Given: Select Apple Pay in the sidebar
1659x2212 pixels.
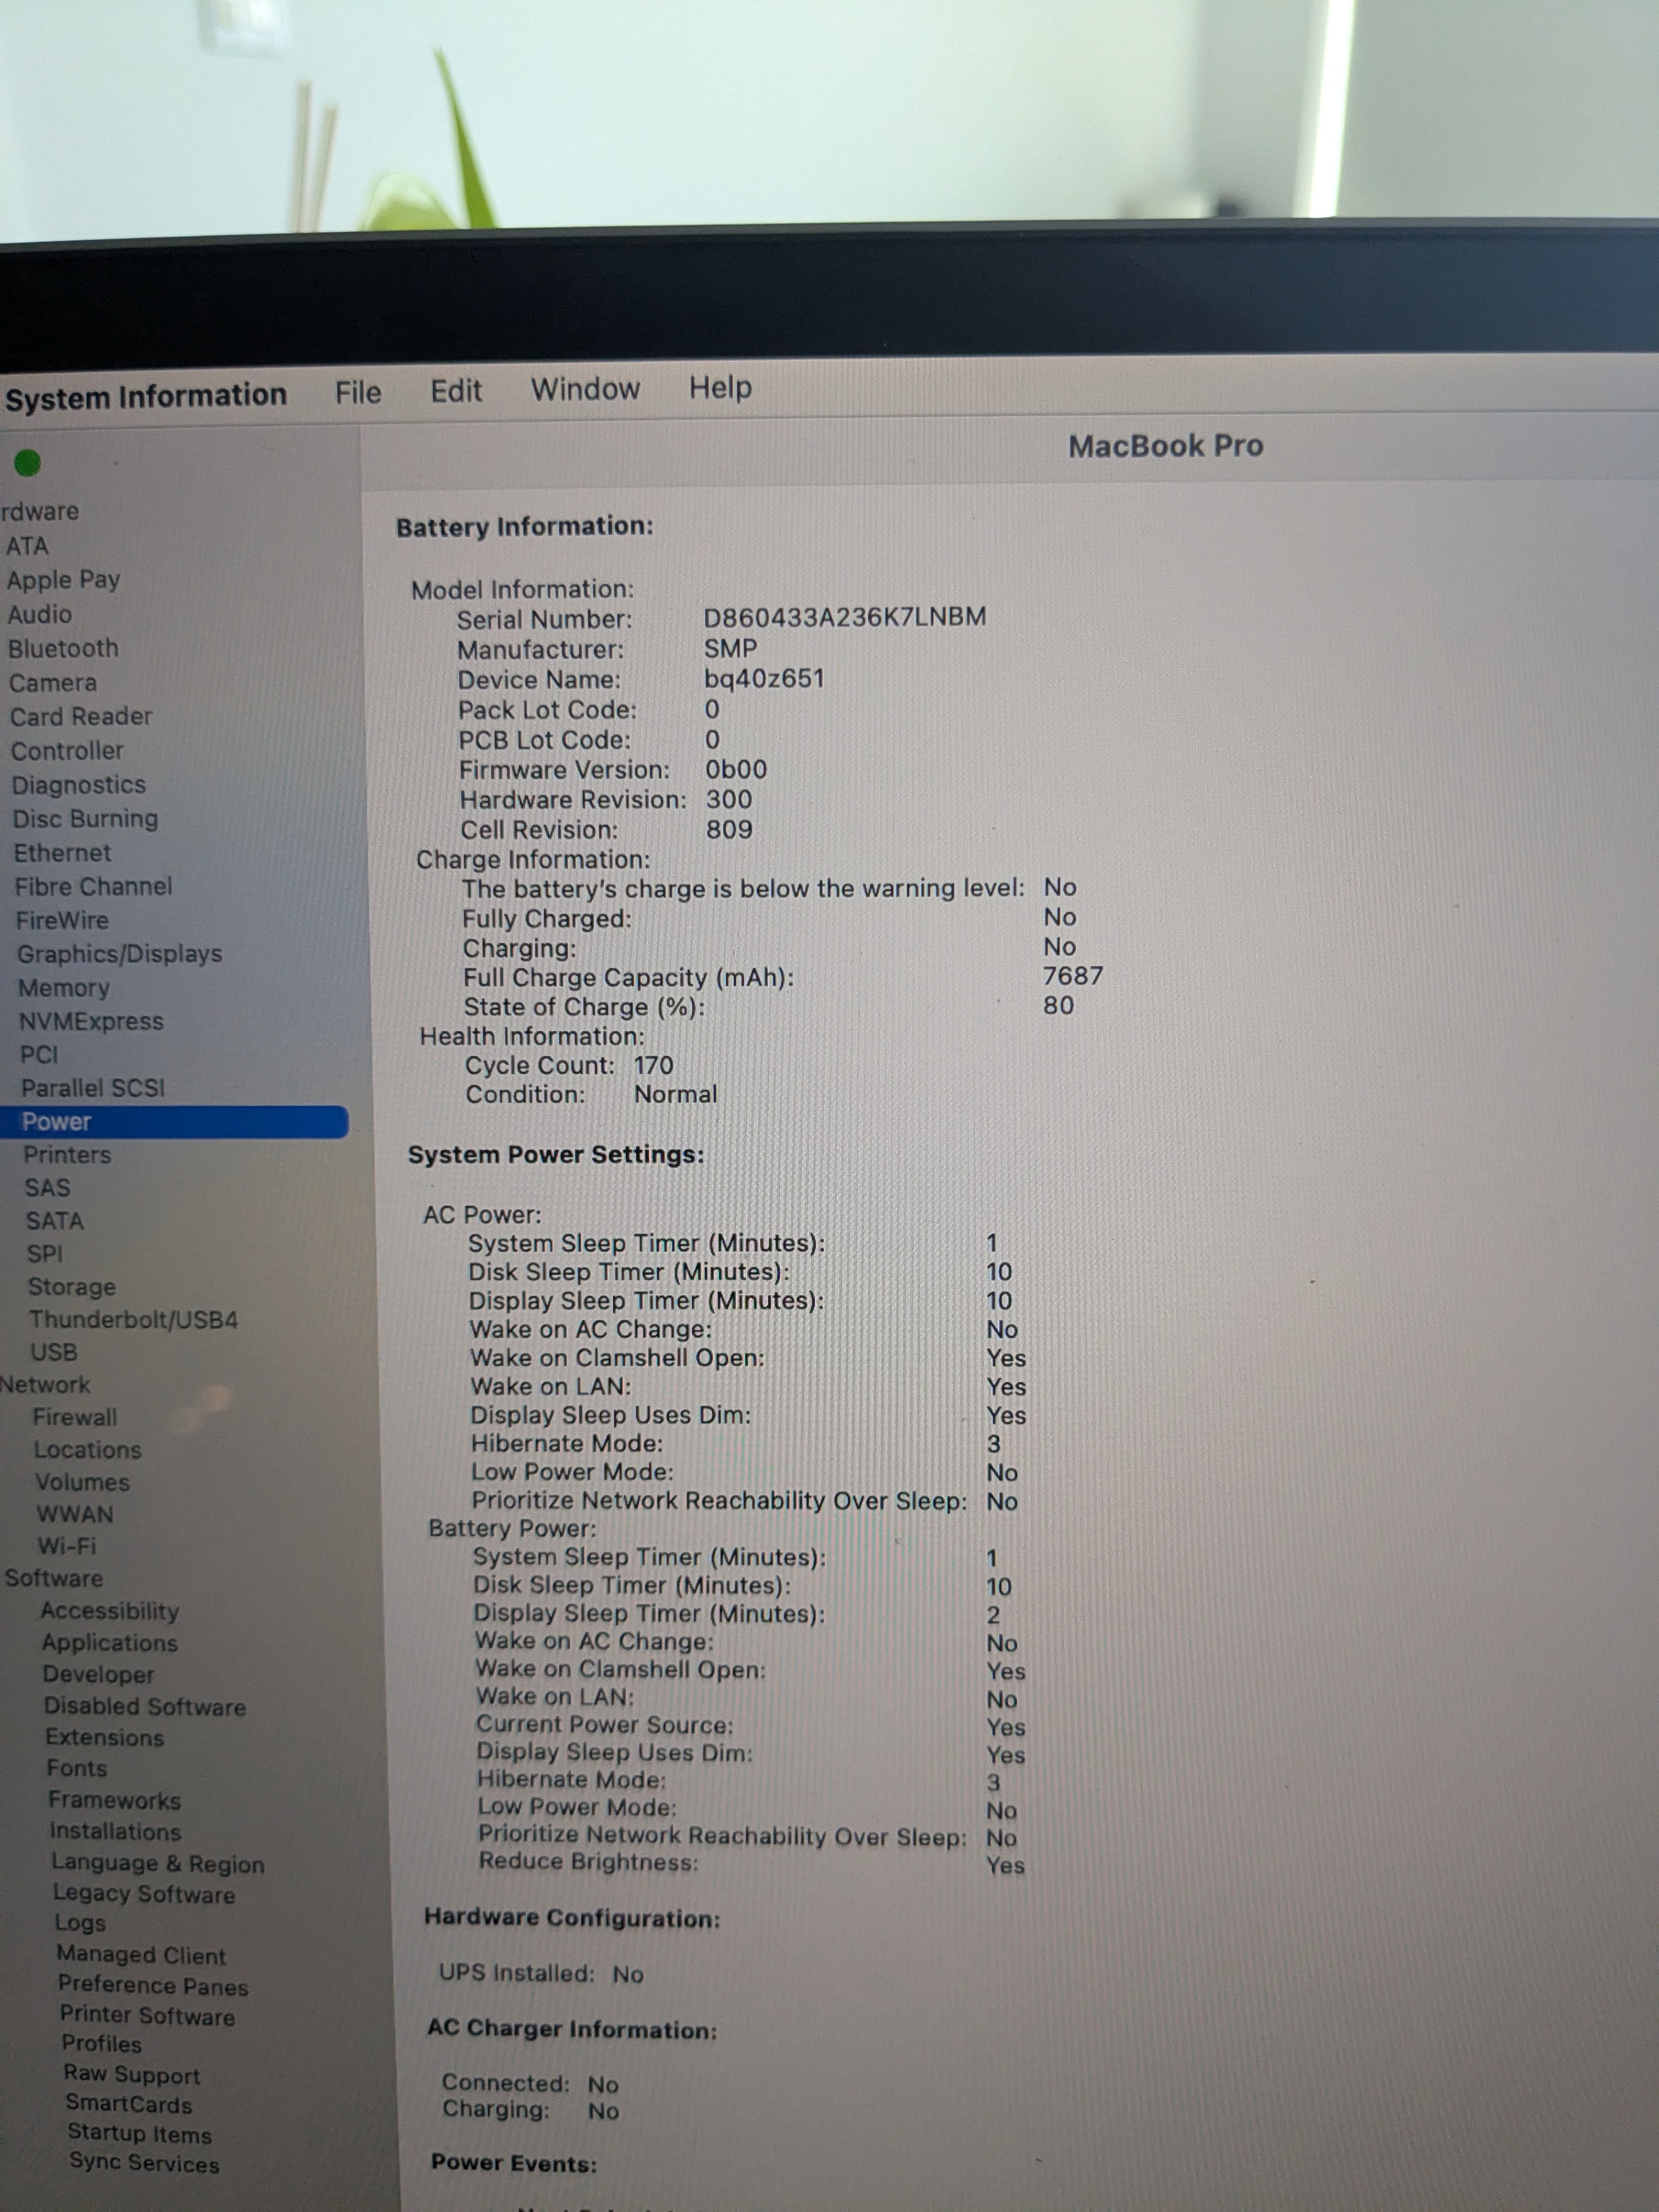Looking at the screenshot, I should pos(63,580).
